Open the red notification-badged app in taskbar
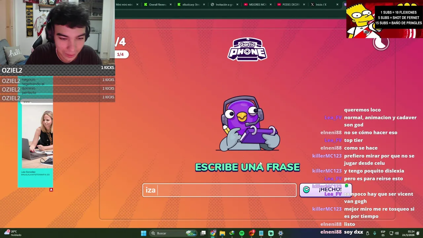The width and height of the screenshot is (423, 238). coord(252,233)
